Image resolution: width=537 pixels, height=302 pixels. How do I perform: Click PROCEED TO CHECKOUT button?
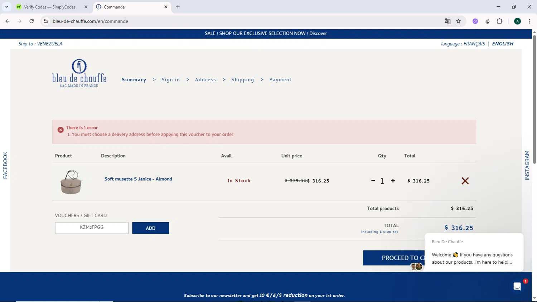pos(394,258)
